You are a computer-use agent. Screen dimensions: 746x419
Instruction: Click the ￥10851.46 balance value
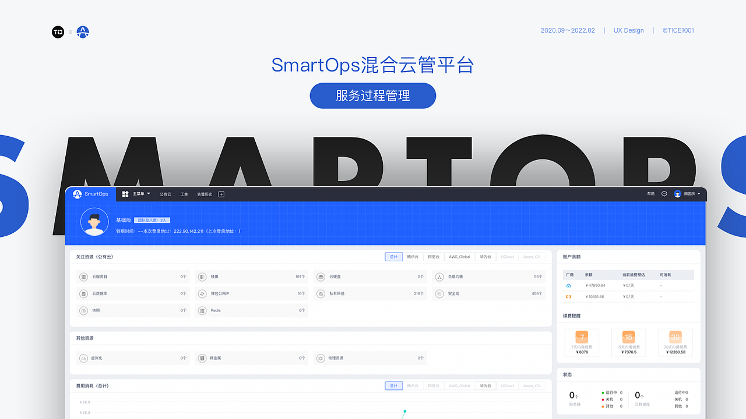point(594,297)
